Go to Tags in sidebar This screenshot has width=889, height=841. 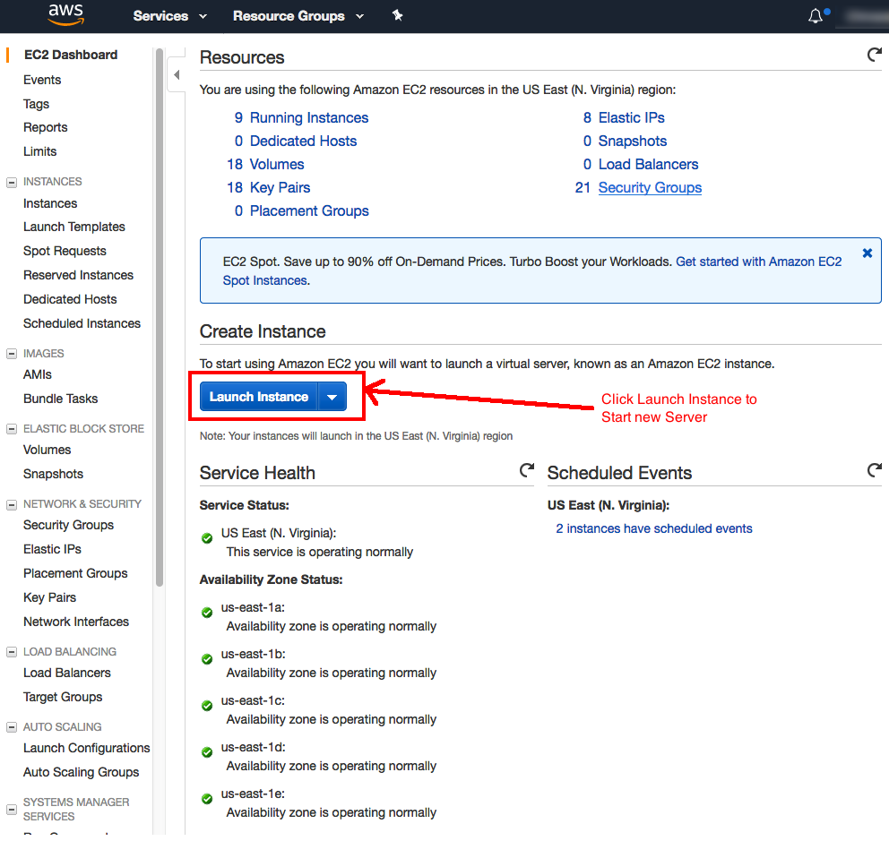point(36,104)
